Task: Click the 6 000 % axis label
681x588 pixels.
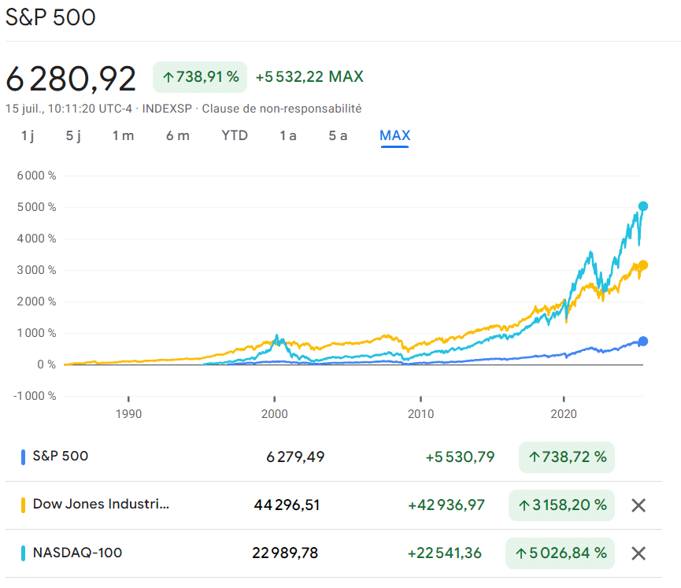Action: 36,176
